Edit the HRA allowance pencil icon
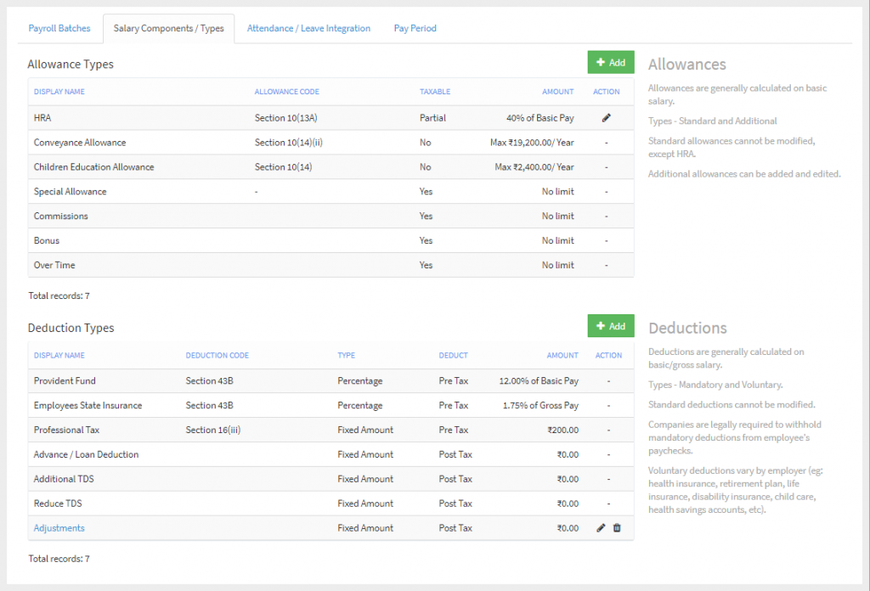 click(x=606, y=118)
